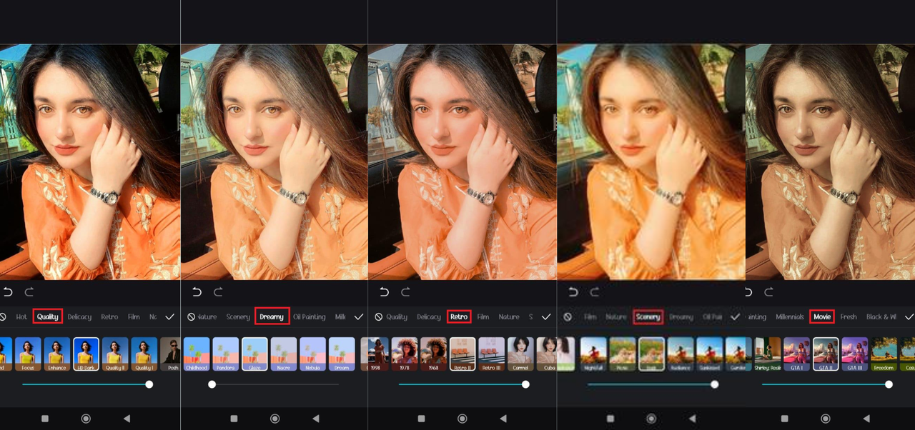The image size is (915, 430).
Task: Tap the redo arrow in the Dreamy screen
Action: pyautogui.click(x=218, y=292)
